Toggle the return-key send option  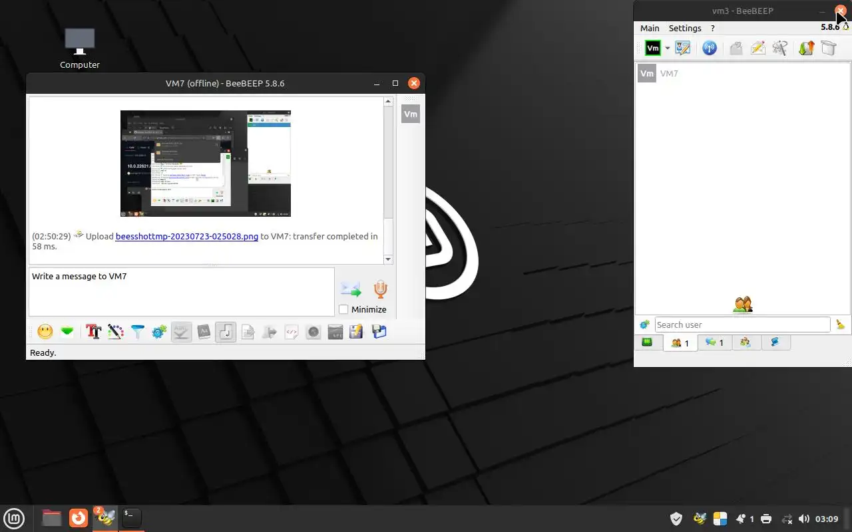[226, 332]
